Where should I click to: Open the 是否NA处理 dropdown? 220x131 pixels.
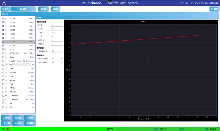pyautogui.click(x=57, y=51)
